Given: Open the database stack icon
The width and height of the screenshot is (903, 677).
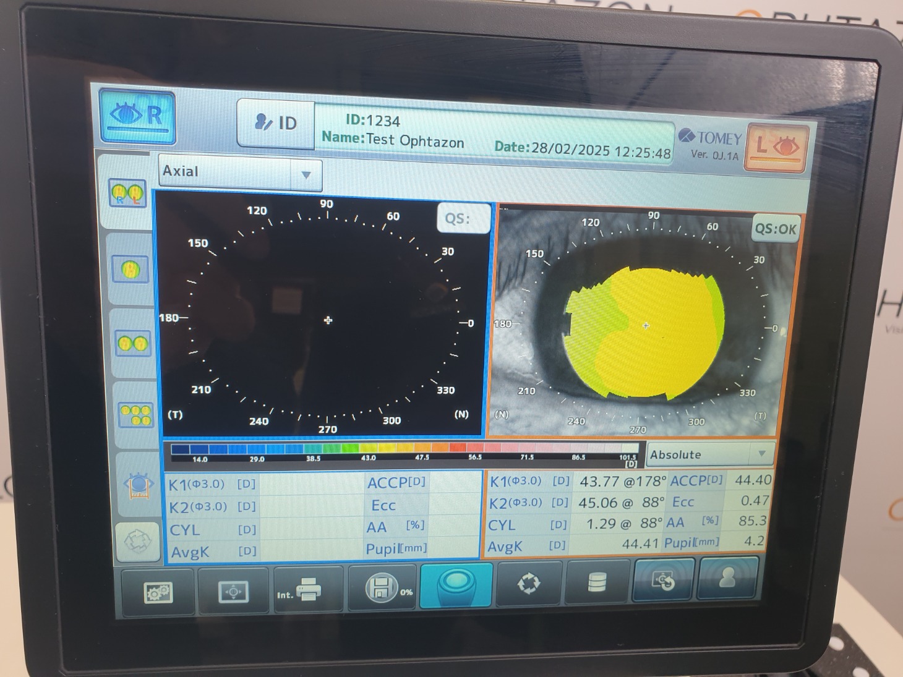Looking at the screenshot, I should pyautogui.click(x=597, y=582).
